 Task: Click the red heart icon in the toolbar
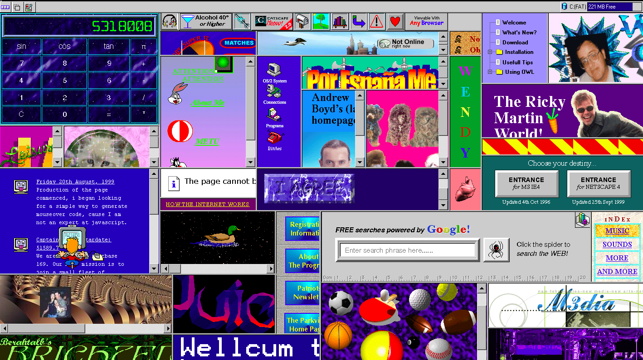(x=395, y=21)
